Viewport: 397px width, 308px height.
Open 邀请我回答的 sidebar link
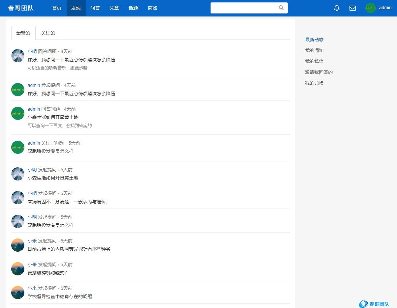click(x=319, y=72)
